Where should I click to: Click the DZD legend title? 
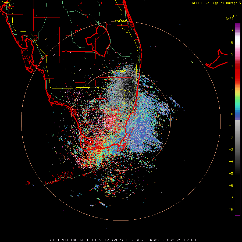coord(236,16)
